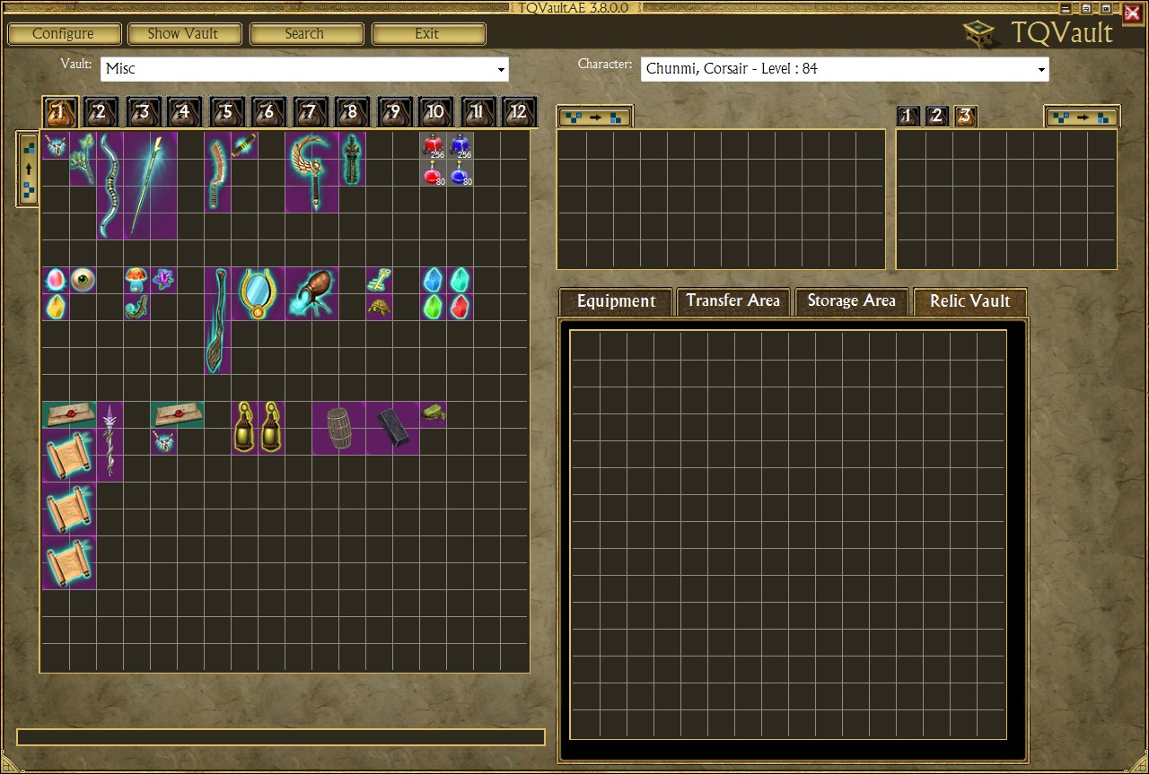
Task: Open the Vault selection dropdown showing Misc
Action: [304, 69]
